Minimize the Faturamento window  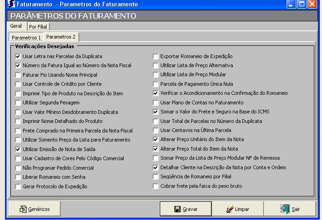(292, 5)
